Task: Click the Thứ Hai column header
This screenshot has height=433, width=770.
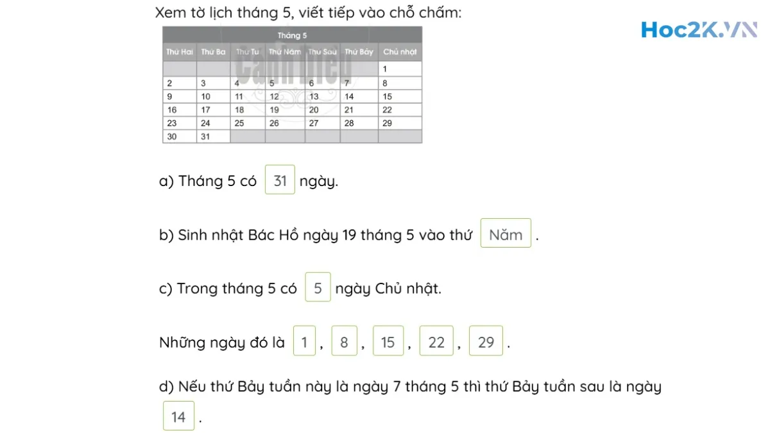Action: (x=180, y=52)
